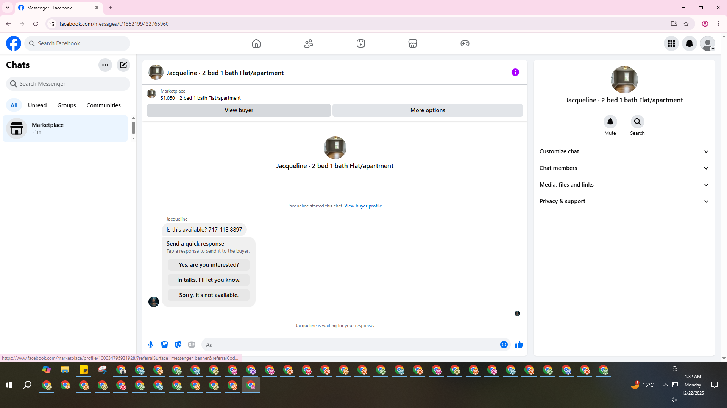
Task: Reload the page in Chrome
Action: (36, 24)
